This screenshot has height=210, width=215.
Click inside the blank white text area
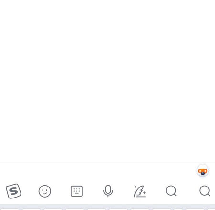tap(107, 81)
